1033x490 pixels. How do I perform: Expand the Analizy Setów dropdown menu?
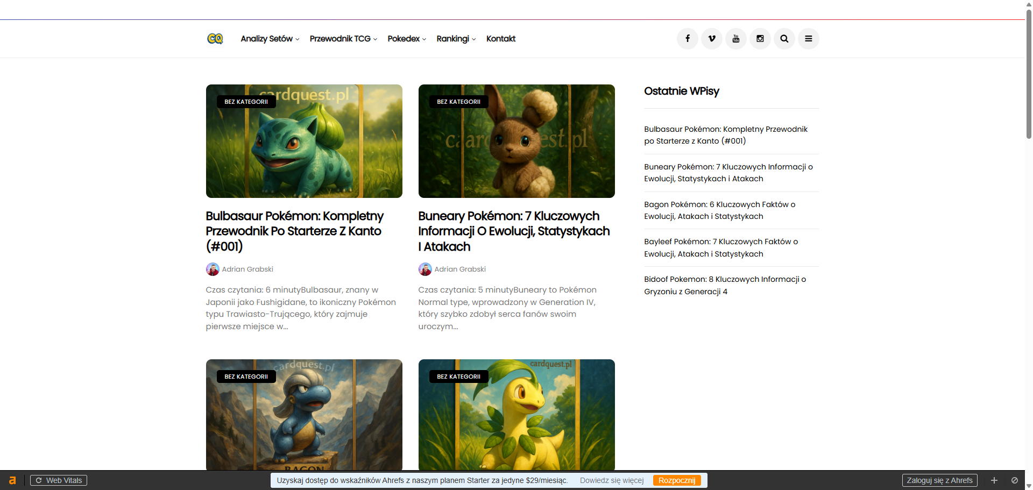(270, 39)
